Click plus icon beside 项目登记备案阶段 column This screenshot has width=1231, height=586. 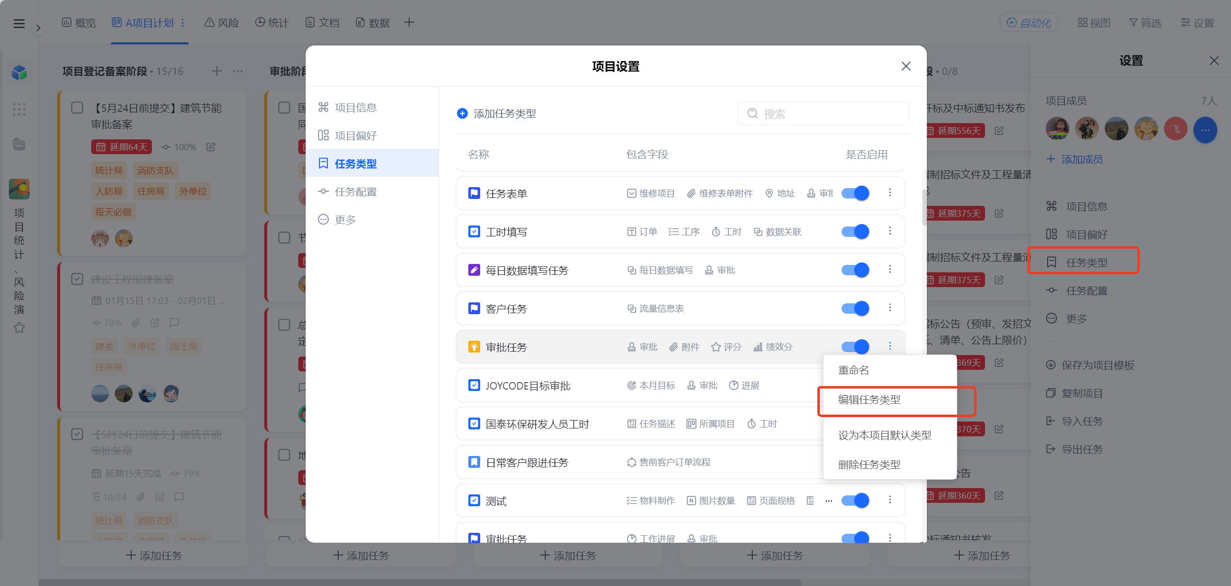[216, 71]
